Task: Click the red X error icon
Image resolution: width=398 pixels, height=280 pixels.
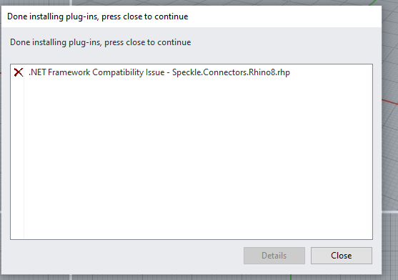Action: (x=19, y=72)
